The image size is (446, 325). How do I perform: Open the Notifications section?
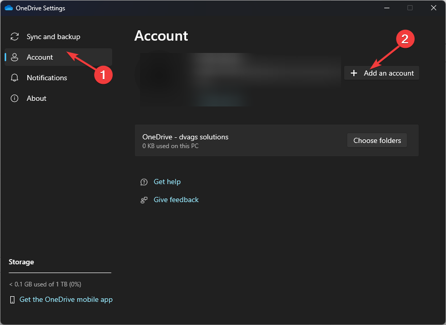(x=58, y=78)
